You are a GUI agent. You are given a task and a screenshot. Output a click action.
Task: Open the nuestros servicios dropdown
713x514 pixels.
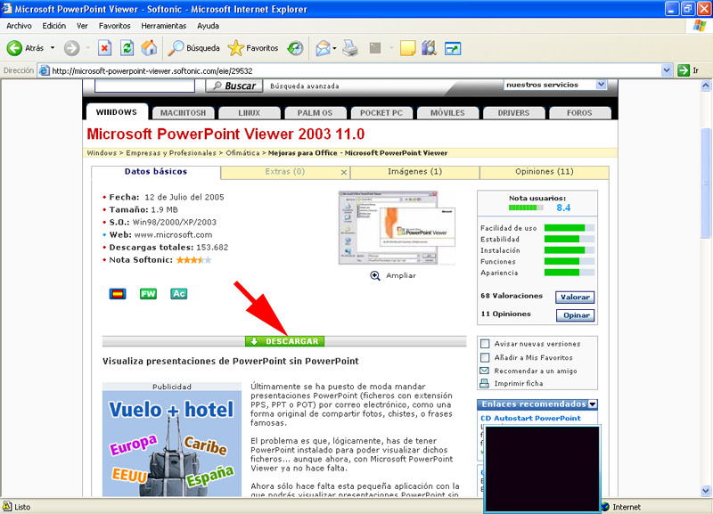(x=555, y=85)
